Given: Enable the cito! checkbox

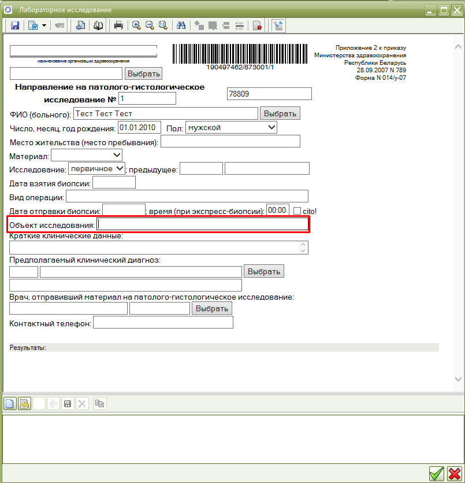Looking at the screenshot, I should pos(297,211).
